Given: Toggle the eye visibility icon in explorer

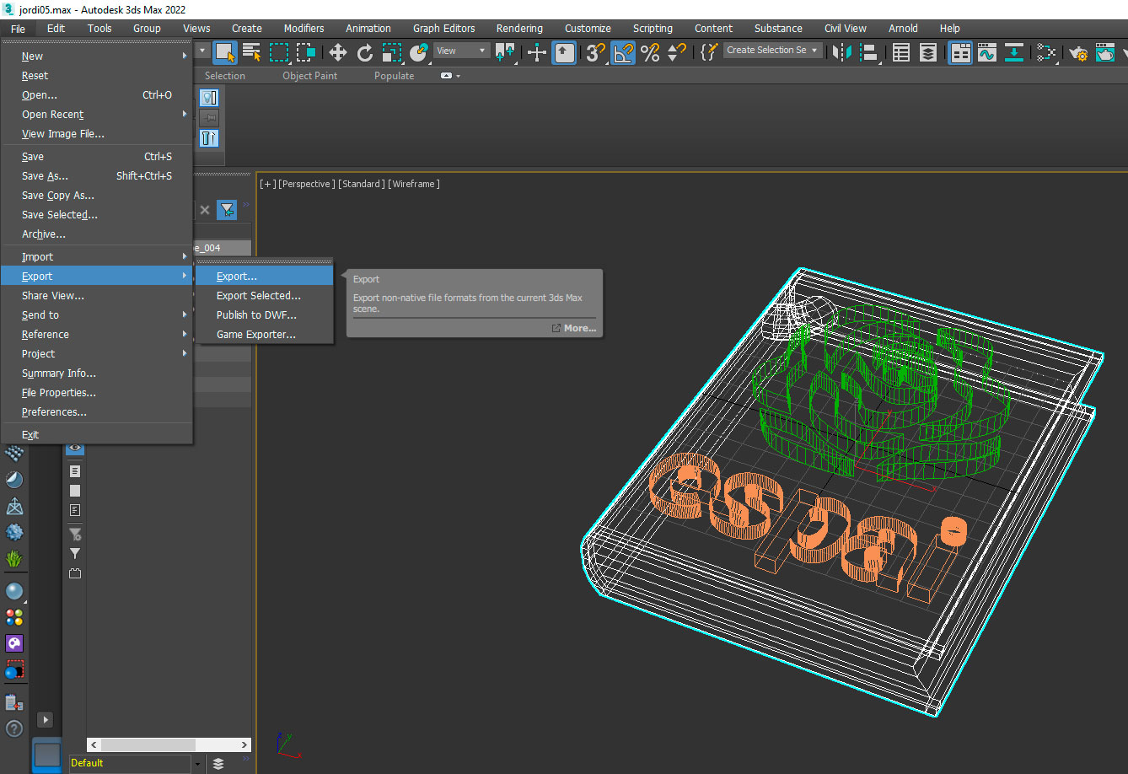Looking at the screenshot, I should [75, 448].
